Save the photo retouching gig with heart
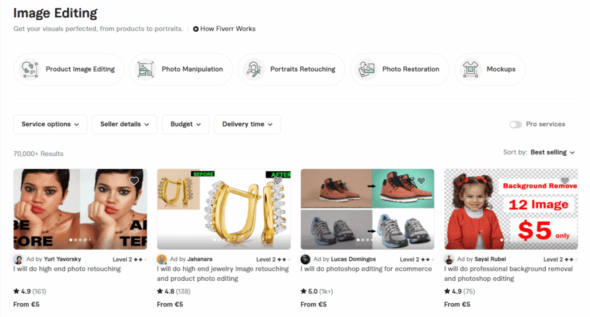590x317 pixels. [134, 181]
